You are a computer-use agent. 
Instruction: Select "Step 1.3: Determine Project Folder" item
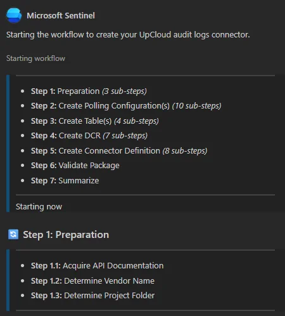point(92,296)
